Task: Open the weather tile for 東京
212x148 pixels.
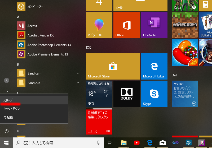Action: coord(99,94)
